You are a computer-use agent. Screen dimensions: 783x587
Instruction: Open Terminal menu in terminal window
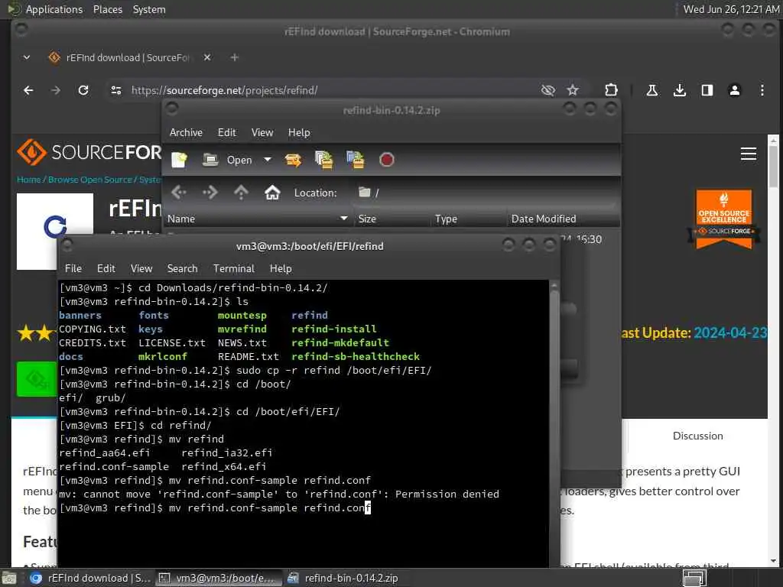(x=234, y=268)
